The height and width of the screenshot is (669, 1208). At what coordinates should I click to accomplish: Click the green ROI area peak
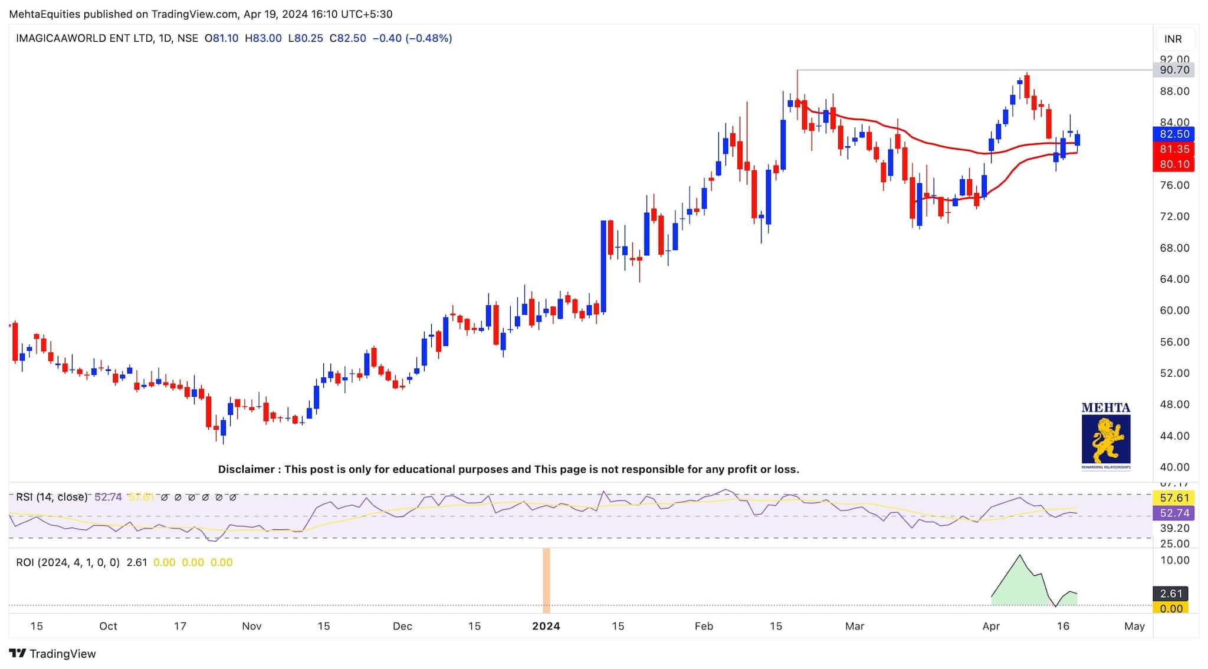pos(1019,560)
